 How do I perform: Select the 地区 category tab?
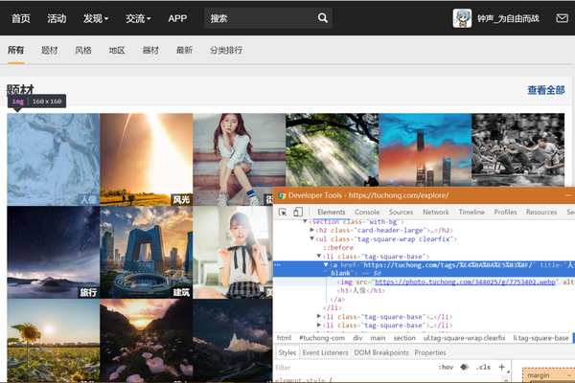(x=117, y=50)
